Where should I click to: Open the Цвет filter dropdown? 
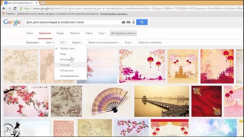[50, 42]
